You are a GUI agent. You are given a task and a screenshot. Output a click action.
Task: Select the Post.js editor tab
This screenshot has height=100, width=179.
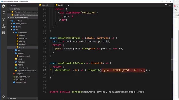tap(61, 5)
